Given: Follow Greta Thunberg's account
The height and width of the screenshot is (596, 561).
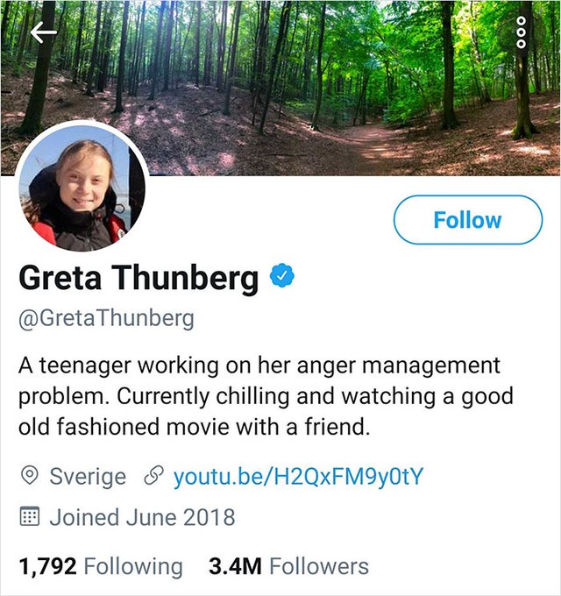Looking at the screenshot, I should click(x=468, y=219).
